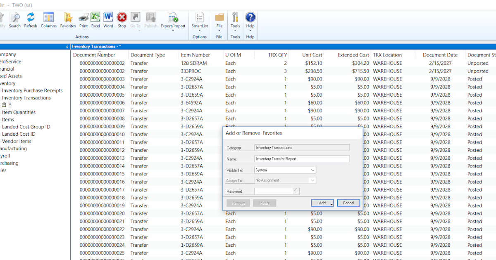The width and height of the screenshot is (496, 260).
Task: Click the Favorites star icon
Action: 67,19
